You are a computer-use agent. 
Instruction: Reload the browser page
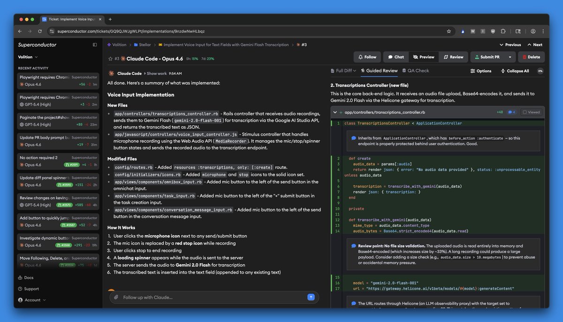40,31
